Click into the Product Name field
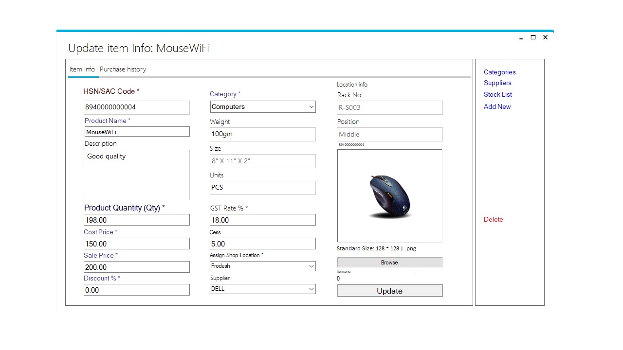 (137, 132)
